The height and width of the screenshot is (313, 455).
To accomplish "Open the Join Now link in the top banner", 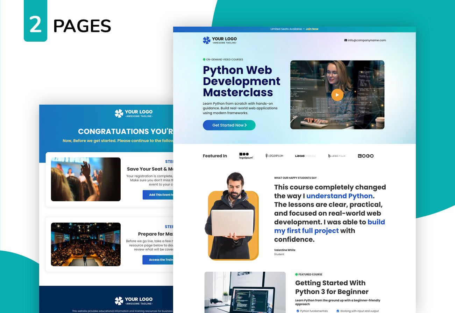I will pyautogui.click(x=312, y=29).
